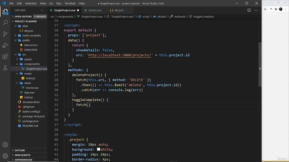Open the Edit menu
The image size is (289, 162).
pos(19,3)
